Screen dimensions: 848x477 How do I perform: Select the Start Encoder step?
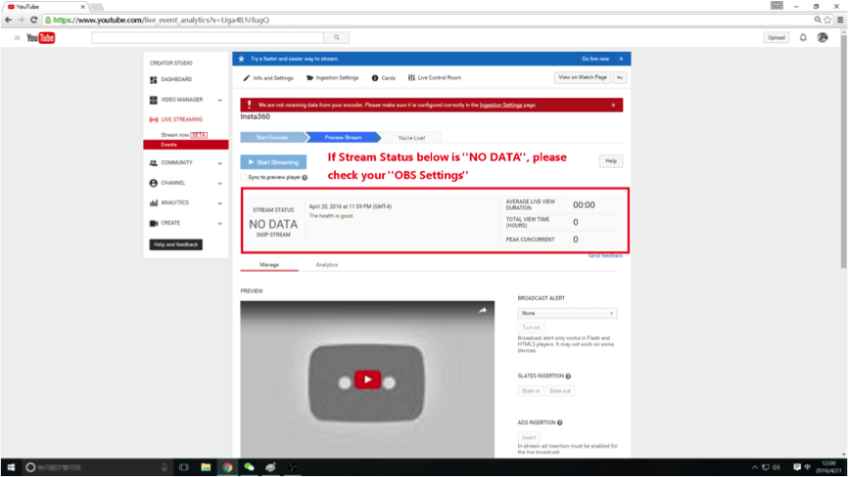[272, 138]
